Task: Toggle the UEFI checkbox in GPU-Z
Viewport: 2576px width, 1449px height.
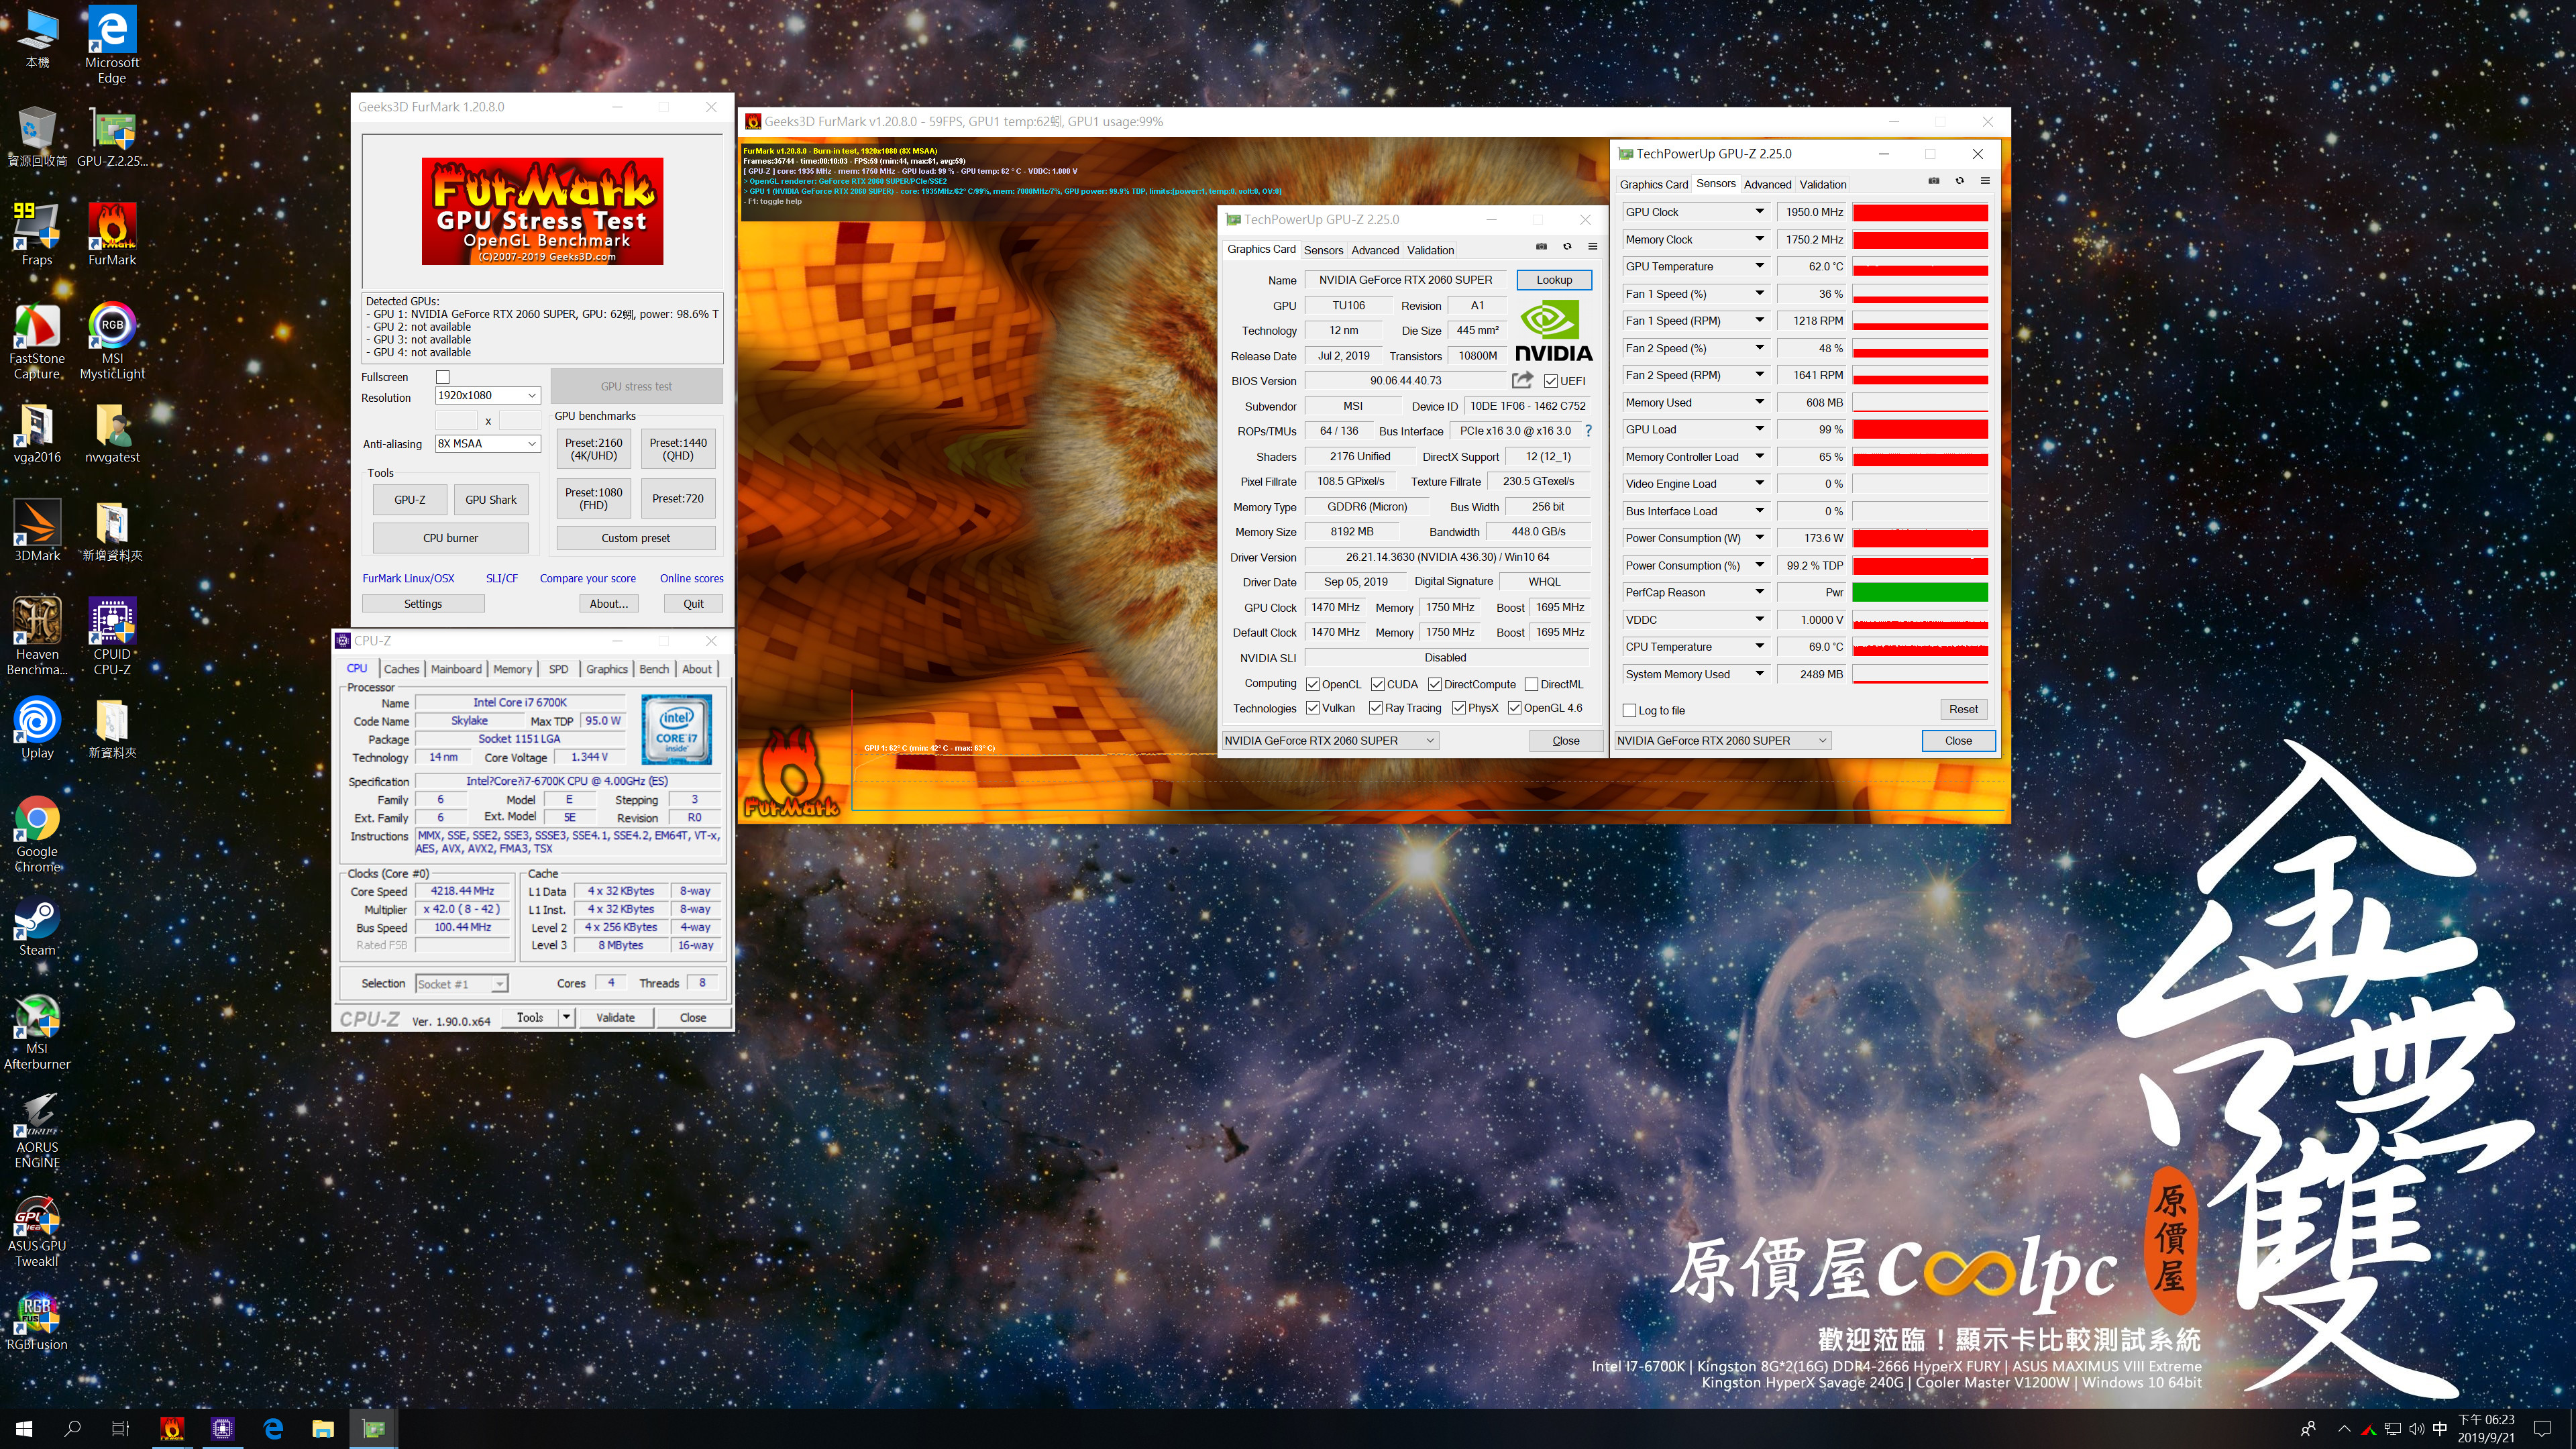Action: click(1550, 381)
